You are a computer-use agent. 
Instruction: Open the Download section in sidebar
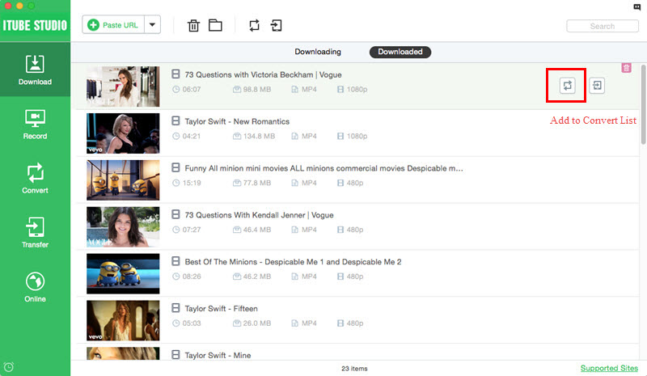pos(35,70)
